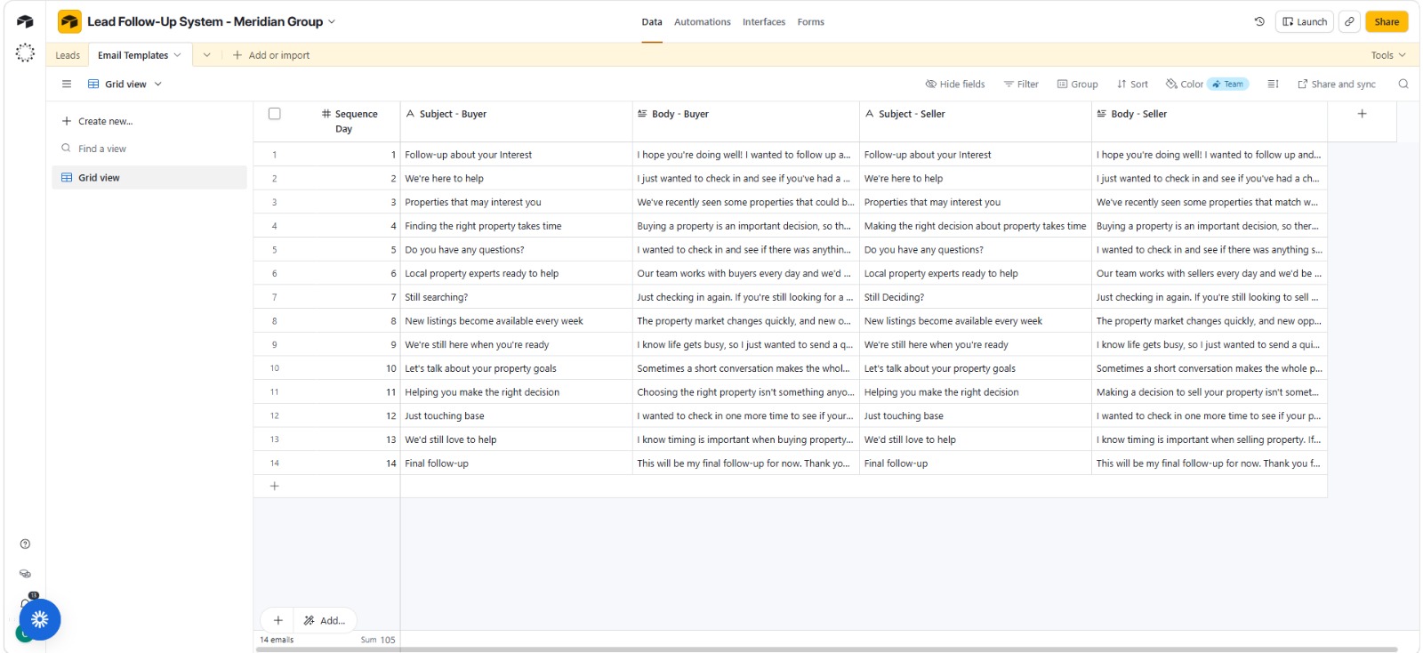Open the AI loading circle icon in sidebar
Screen dimensions: 1423x653
(x=25, y=53)
